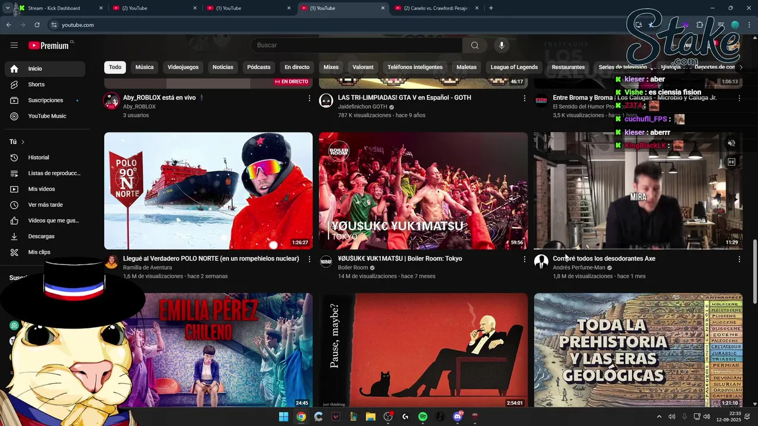Open options for POLO NORTE video

tap(309, 259)
